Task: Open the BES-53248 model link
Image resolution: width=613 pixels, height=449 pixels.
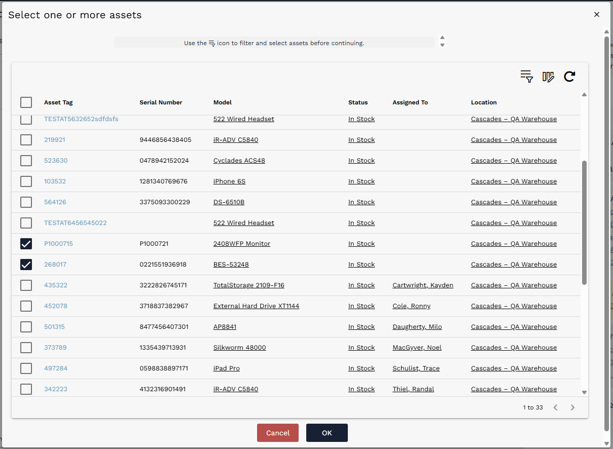Action: pos(231,265)
